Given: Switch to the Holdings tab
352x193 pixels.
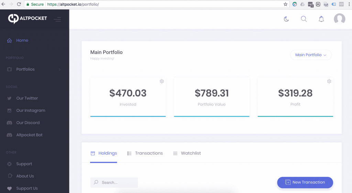Looking at the screenshot, I should pos(103,153).
